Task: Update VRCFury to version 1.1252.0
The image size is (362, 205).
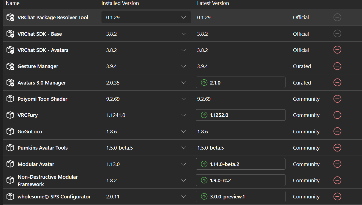Action: coord(240,115)
